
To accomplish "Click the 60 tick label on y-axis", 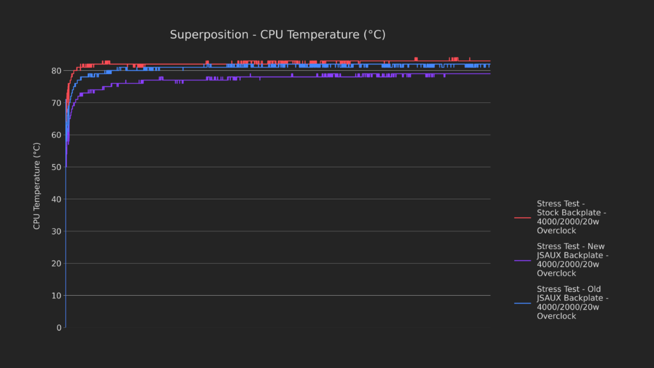I will click(57, 135).
